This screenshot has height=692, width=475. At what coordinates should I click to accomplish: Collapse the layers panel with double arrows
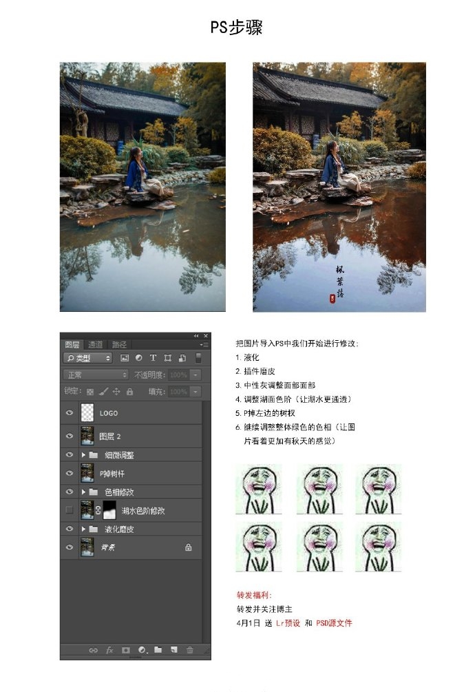coord(196,336)
